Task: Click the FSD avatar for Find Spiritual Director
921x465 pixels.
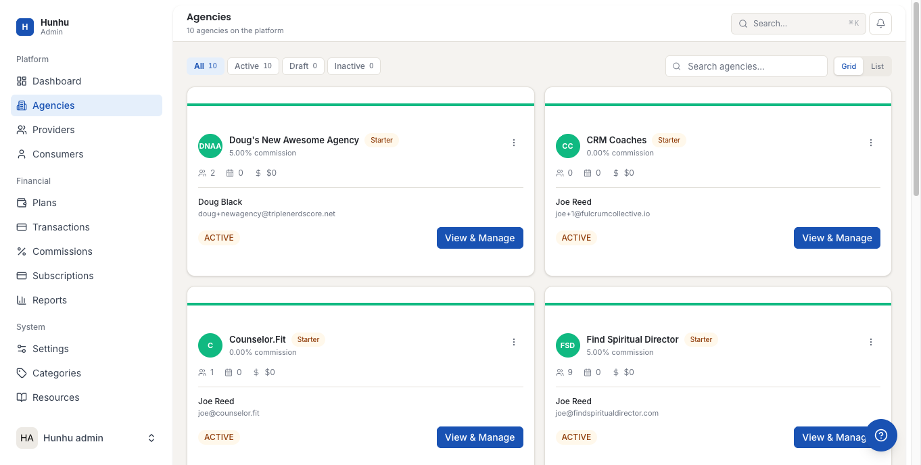Action: pos(567,345)
